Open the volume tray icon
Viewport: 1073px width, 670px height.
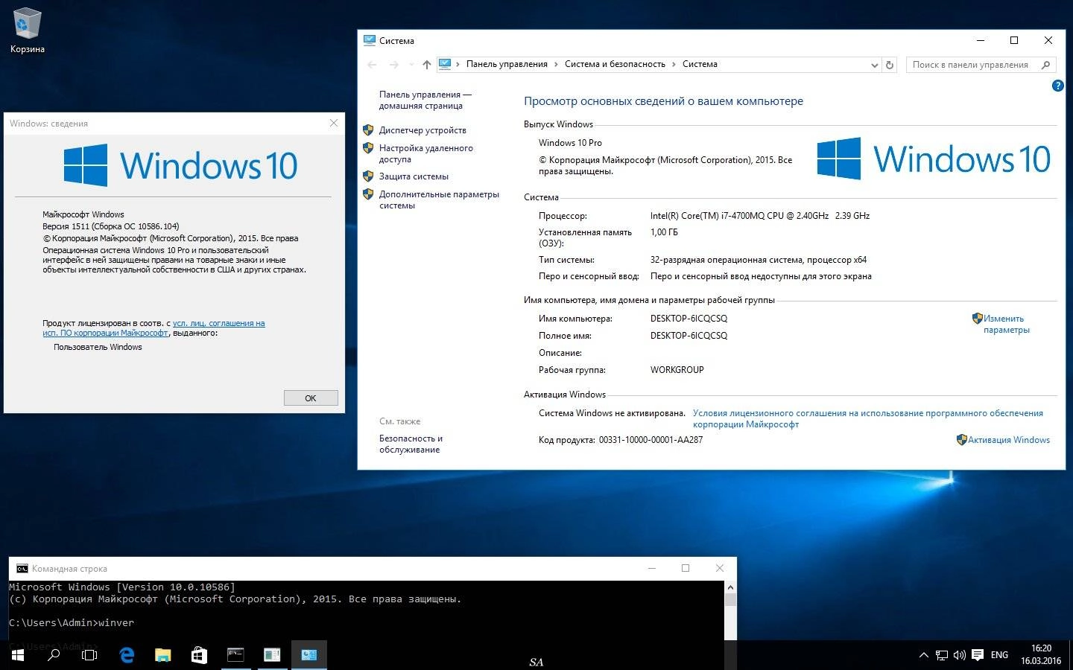tap(960, 655)
